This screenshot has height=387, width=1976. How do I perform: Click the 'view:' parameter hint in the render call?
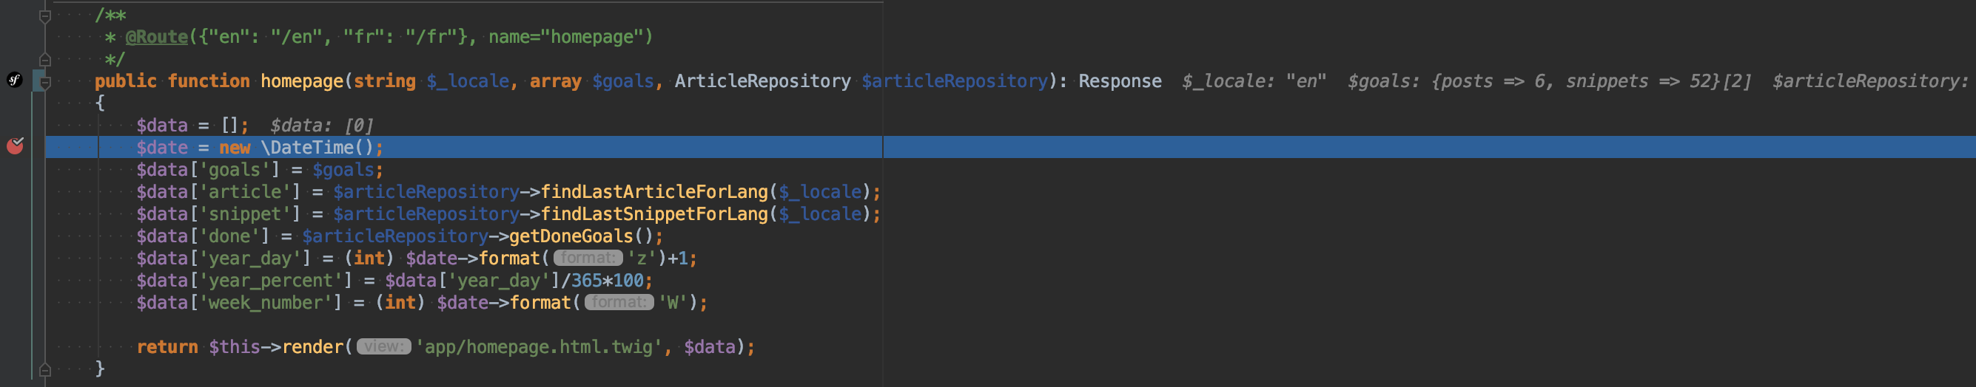click(383, 346)
